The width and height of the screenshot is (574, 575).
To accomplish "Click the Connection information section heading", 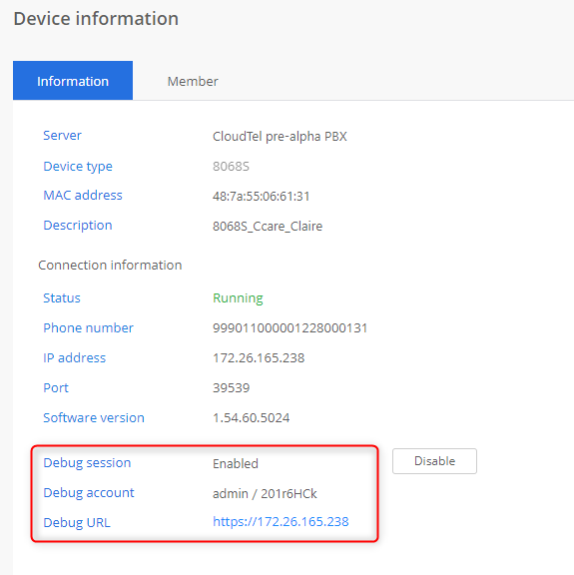I will click(110, 266).
